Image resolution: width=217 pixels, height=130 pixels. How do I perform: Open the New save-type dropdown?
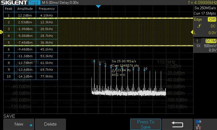(19, 124)
